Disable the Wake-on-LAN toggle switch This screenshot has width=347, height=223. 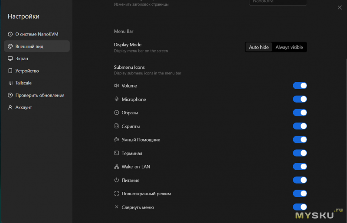300,167
